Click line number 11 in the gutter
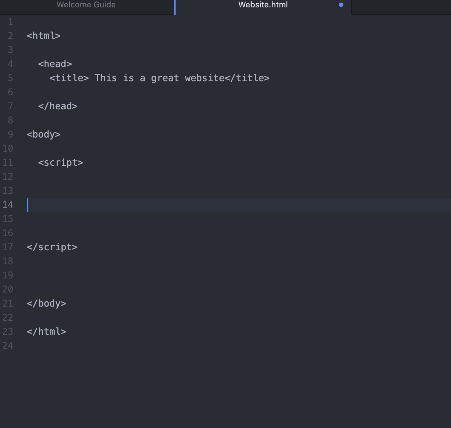Image resolution: width=451 pixels, height=428 pixels. click(x=8, y=163)
